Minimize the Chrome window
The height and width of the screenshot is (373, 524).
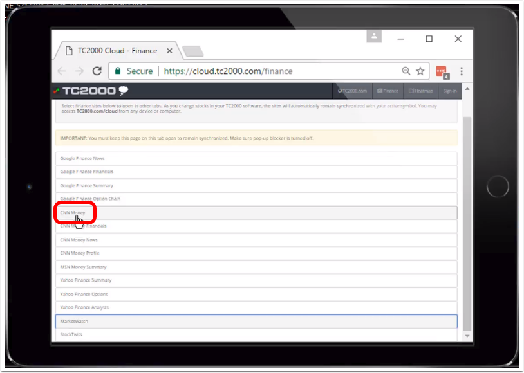[400, 39]
